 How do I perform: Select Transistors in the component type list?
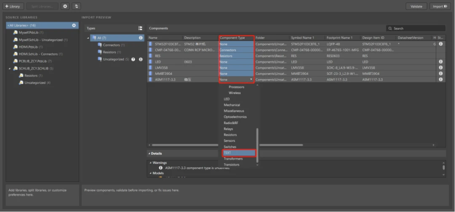232,165
